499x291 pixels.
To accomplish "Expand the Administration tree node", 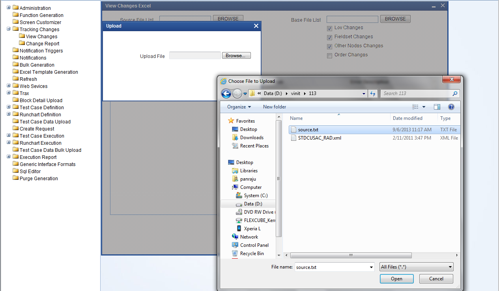I will (9, 7).
